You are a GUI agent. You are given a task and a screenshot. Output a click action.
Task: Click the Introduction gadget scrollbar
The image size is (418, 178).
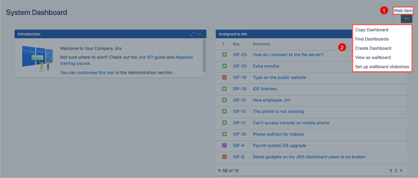pyautogui.click(x=204, y=56)
